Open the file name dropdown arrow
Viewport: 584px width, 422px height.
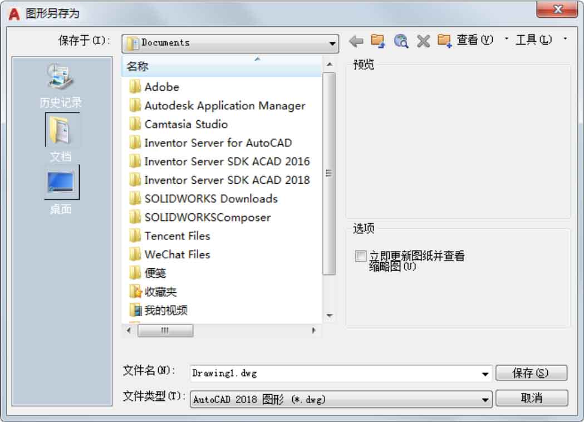[485, 374]
